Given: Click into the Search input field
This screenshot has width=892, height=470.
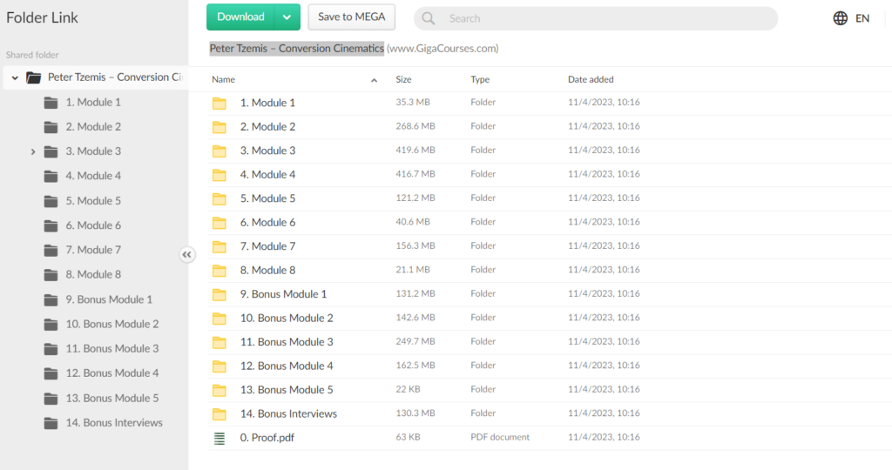Looking at the screenshot, I should [x=601, y=18].
